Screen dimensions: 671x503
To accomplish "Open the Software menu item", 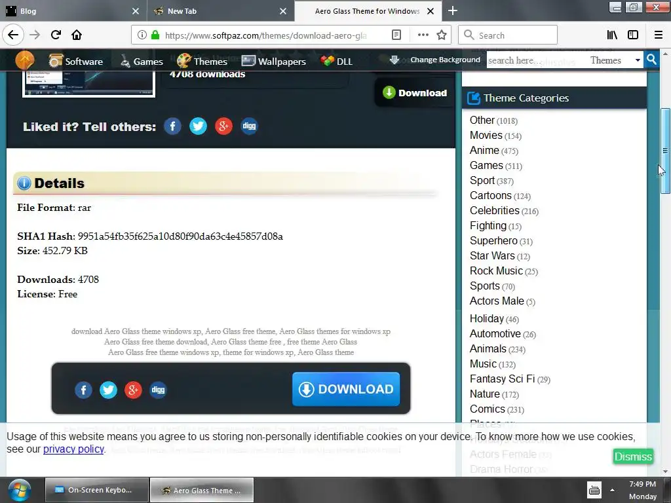I will pos(75,61).
